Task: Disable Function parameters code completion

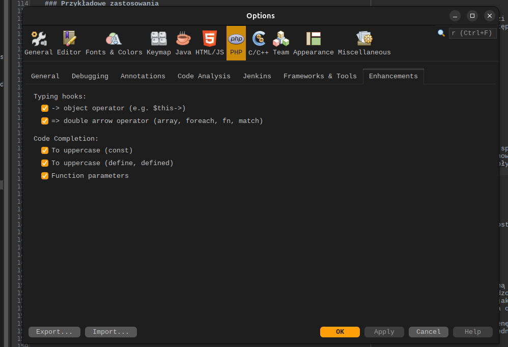Action: 45,176
